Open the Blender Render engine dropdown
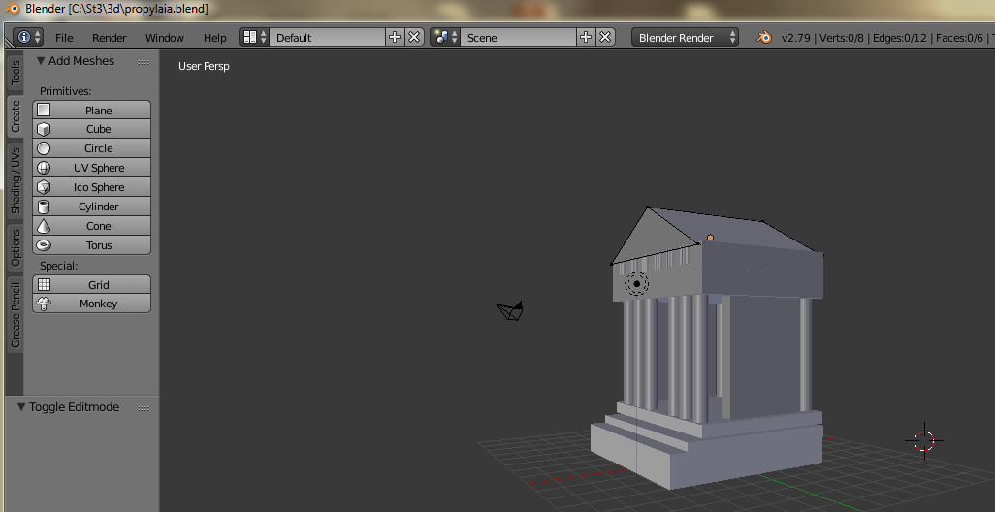This screenshot has height=512, width=995. (x=685, y=38)
